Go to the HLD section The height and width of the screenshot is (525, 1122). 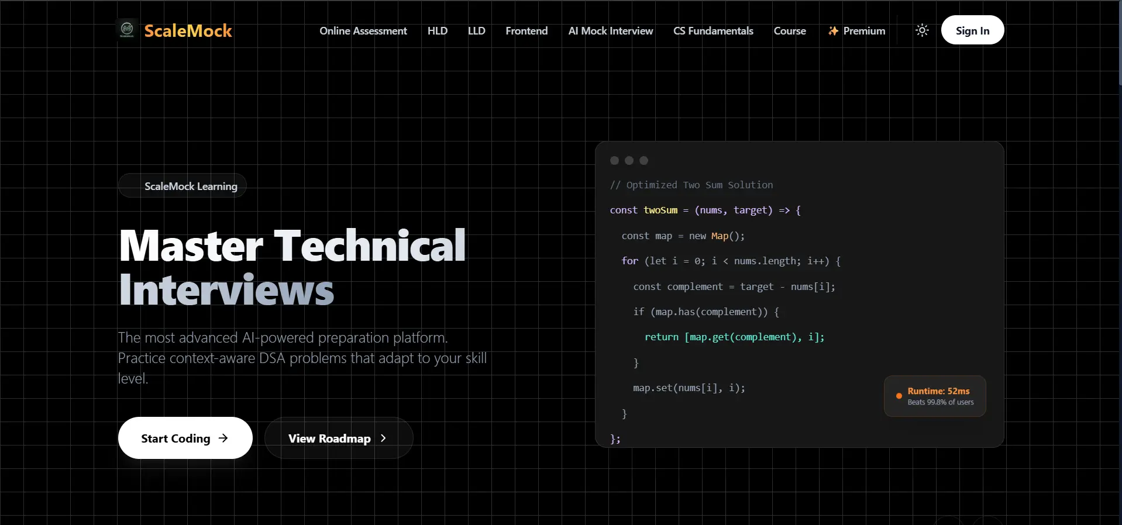[437, 31]
